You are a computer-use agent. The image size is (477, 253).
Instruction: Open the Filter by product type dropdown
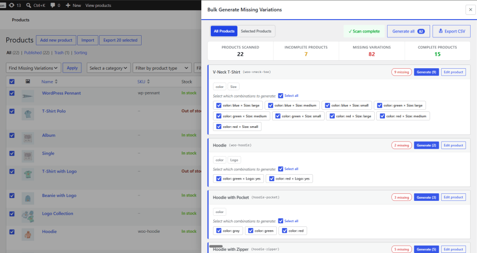[x=162, y=68]
